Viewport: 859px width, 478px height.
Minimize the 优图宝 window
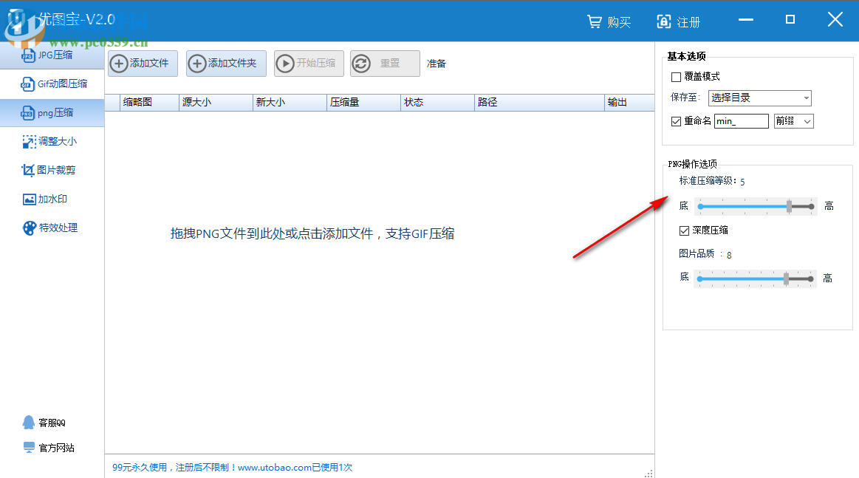click(745, 20)
